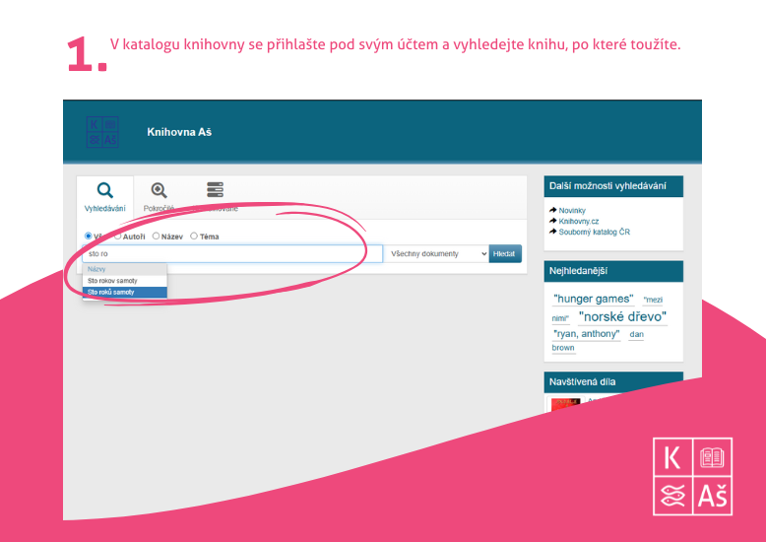Click the white KAŠ logo in corner
This screenshot has width=766, height=542.
point(694,475)
